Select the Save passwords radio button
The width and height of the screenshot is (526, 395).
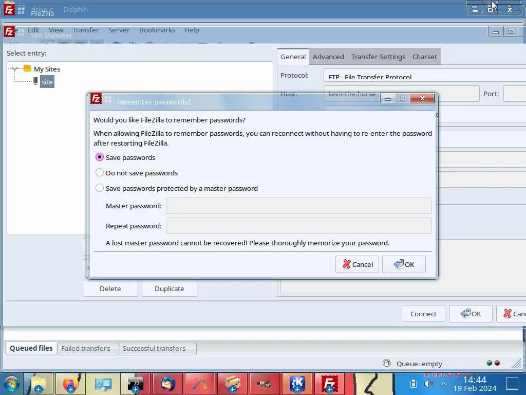(x=99, y=157)
